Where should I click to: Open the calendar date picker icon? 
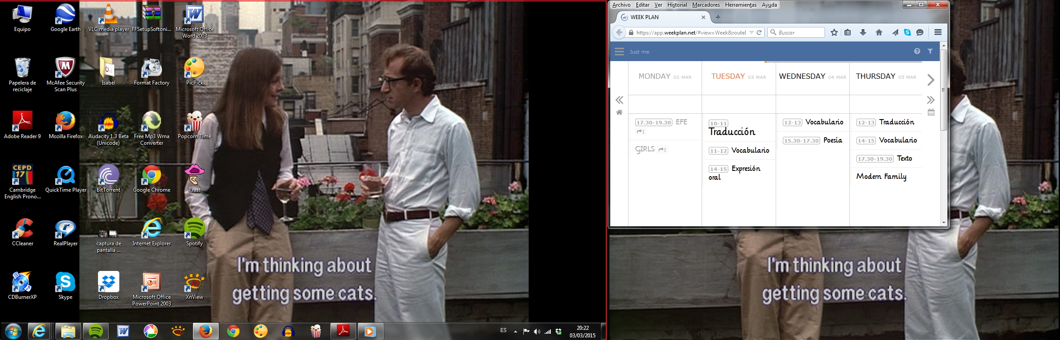pos(931,112)
